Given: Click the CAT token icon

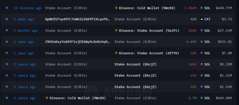Looking at the screenshot, I should [x=201, y=19].
